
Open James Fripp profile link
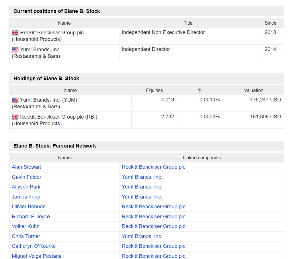[26, 197]
